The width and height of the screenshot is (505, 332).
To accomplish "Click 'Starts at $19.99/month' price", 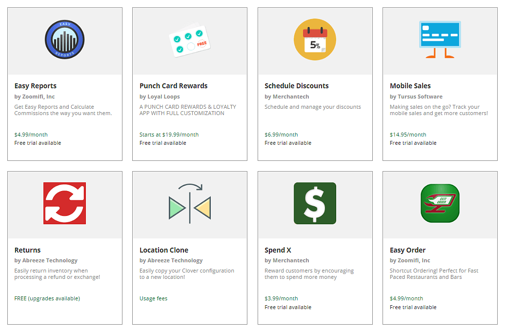I will tap(169, 135).
